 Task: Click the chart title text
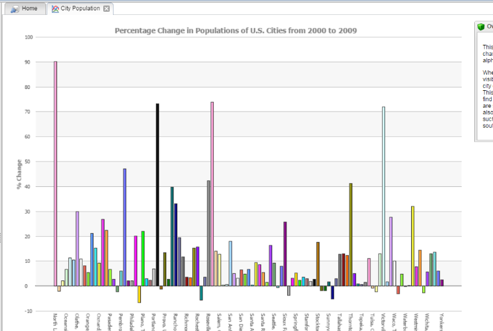[x=235, y=31]
